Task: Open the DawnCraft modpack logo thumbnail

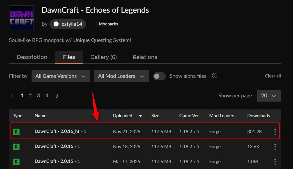Action: point(21,18)
